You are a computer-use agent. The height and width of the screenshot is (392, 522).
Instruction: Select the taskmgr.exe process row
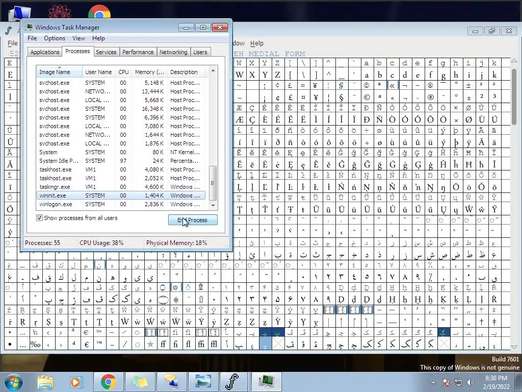tap(120, 187)
